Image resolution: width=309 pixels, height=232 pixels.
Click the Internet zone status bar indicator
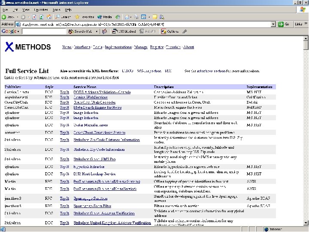274,229
